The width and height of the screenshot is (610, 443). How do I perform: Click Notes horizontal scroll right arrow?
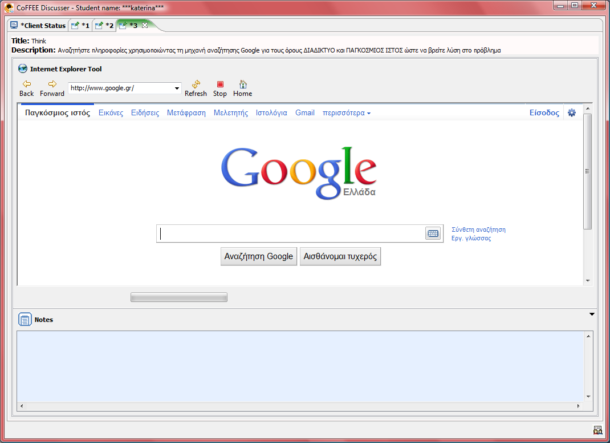pyautogui.click(x=579, y=406)
